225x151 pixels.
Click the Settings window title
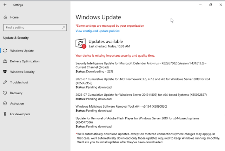tap(18, 5)
